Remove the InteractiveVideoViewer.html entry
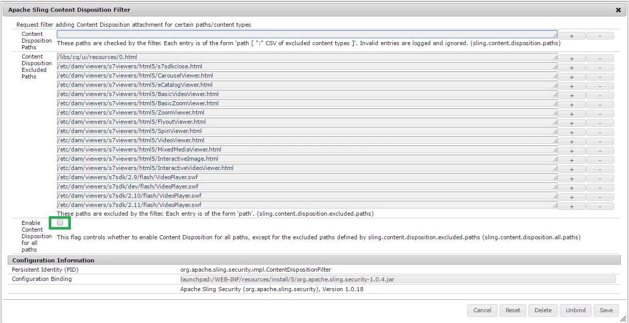Viewport: 629px width, 323px height. tap(600, 169)
